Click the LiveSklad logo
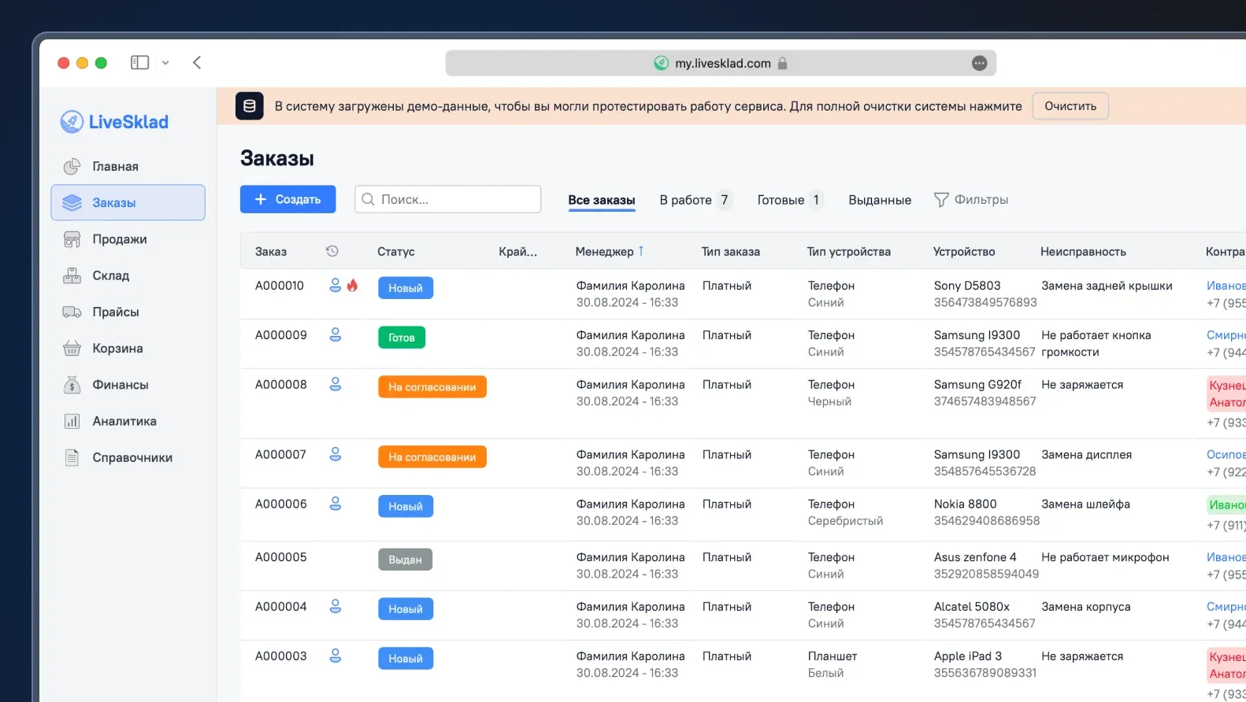This screenshot has height=702, width=1246. tap(114, 122)
